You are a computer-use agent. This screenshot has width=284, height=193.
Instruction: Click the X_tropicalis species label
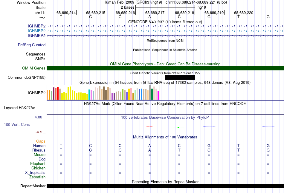tap(35, 173)
